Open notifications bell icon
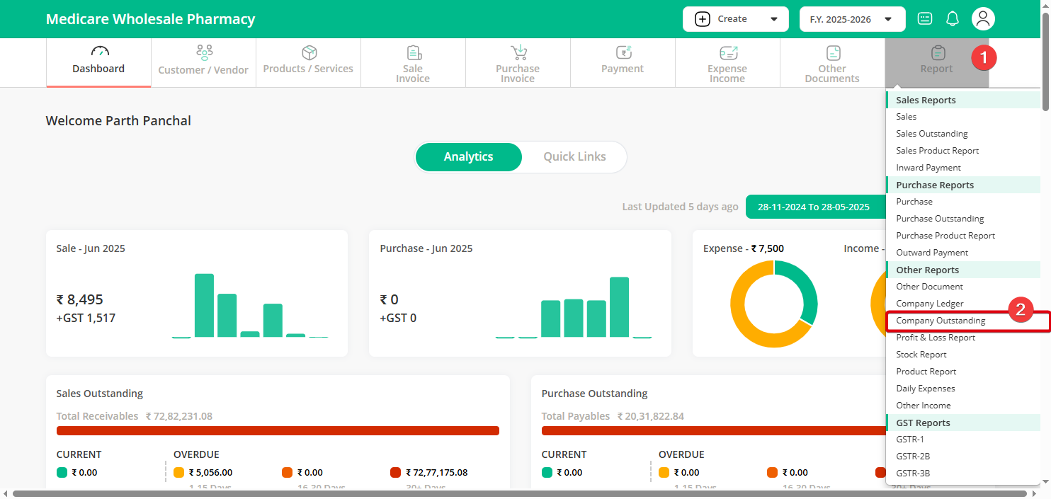 pos(953,19)
